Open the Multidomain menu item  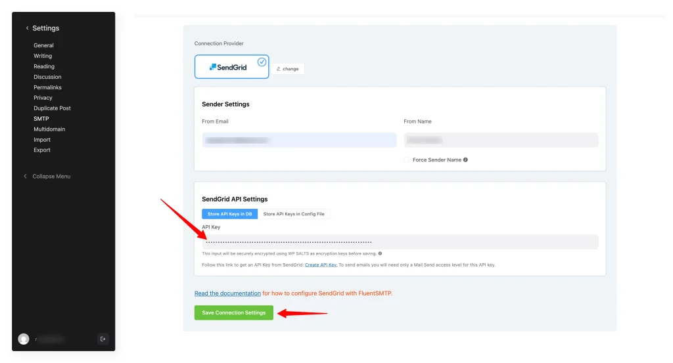tap(49, 129)
